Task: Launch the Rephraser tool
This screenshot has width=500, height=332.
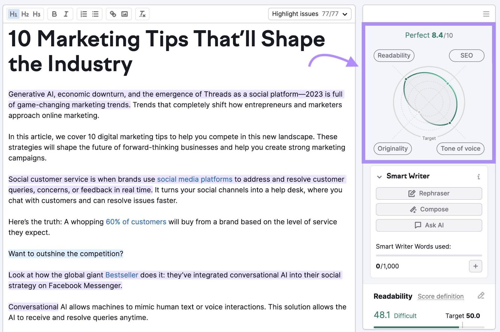Action: pos(428,193)
